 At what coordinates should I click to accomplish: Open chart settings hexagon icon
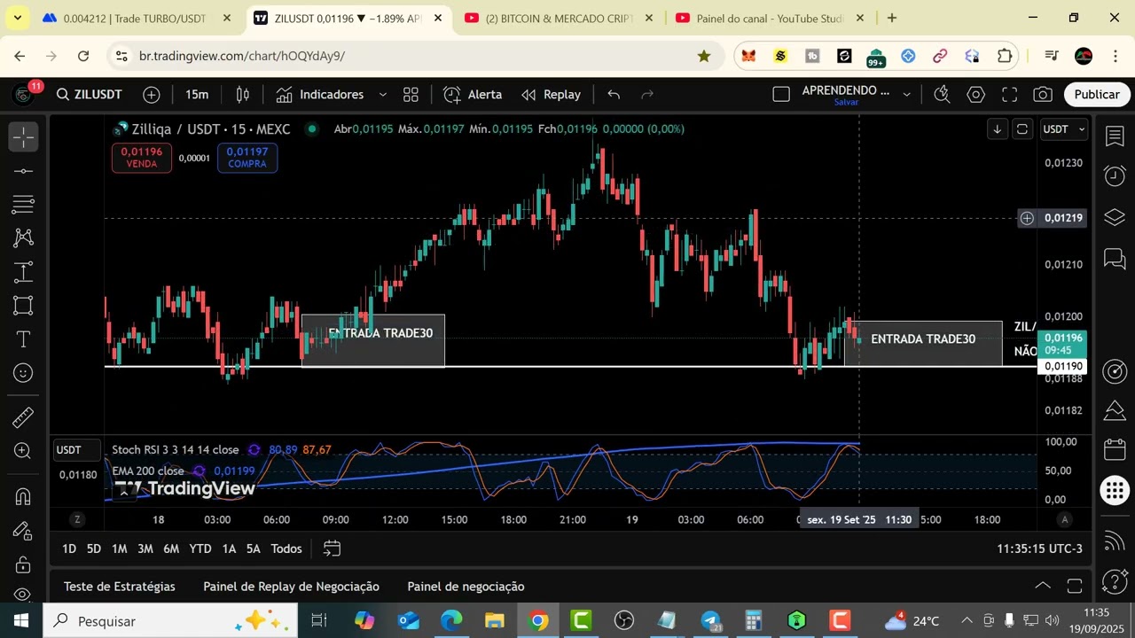[x=976, y=95]
